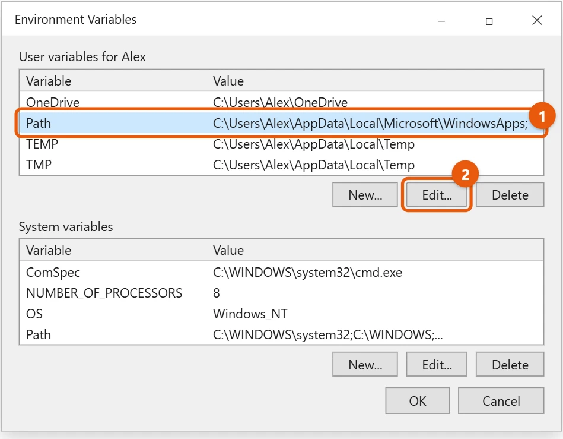The image size is (563, 439).
Task: Minimize the Environment Variables window
Action: point(441,21)
